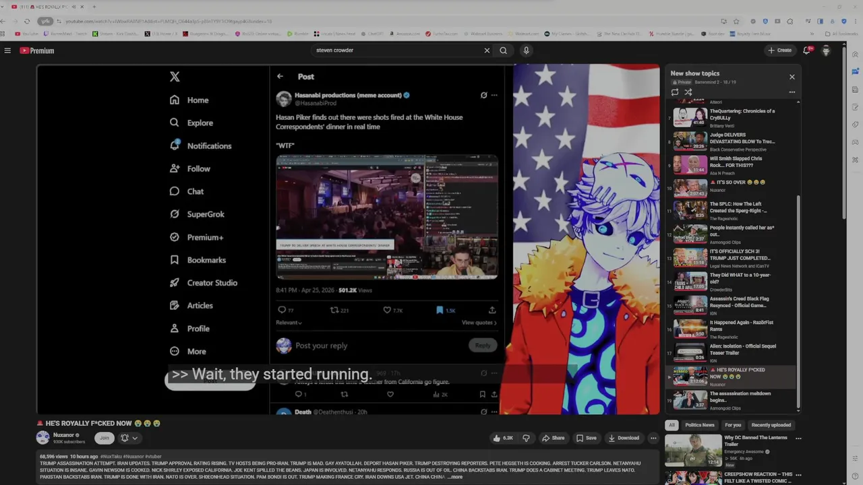Play 'They Did WHAT to a 10-year-old?'
Viewport: 863px width, 485px height.
732,281
